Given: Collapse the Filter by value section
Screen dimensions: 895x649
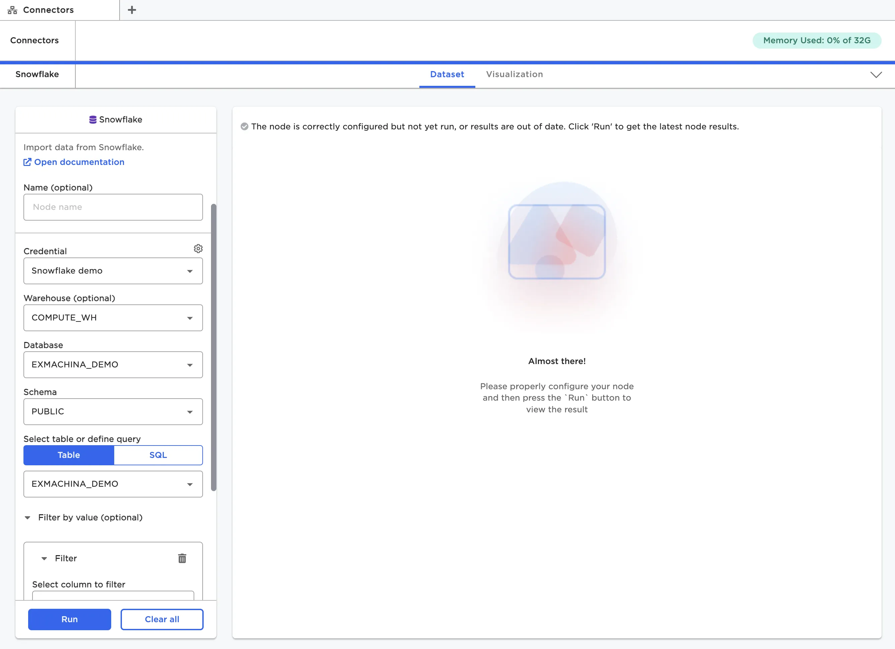Looking at the screenshot, I should (x=27, y=518).
